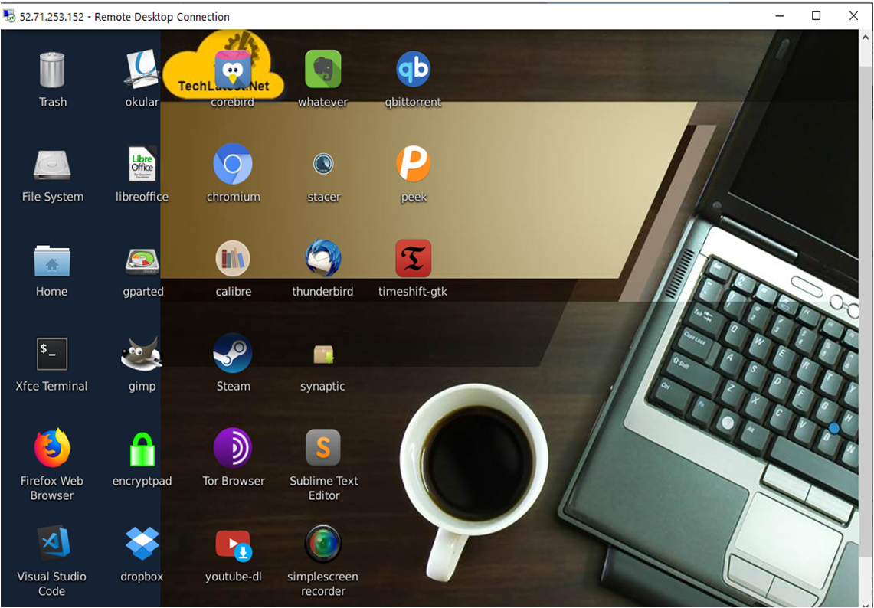The height and width of the screenshot is (608, 874).
Task: Click the 'Firefox Web Browser' label
Action: coord(52,489)
